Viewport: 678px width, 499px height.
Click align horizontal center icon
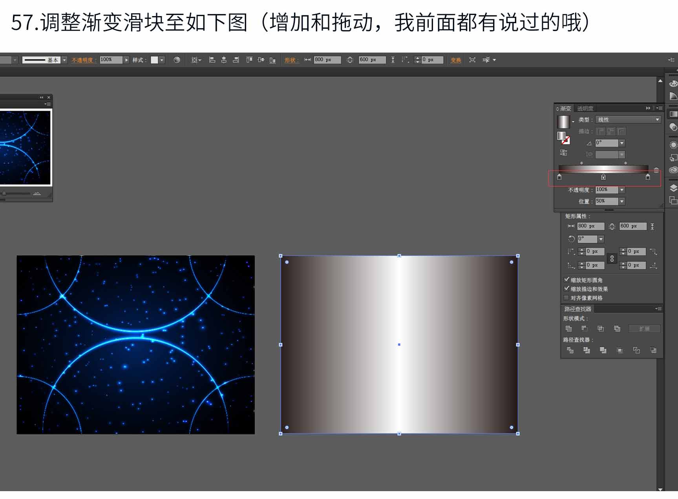pyautogui.click(x=224, y=60)
